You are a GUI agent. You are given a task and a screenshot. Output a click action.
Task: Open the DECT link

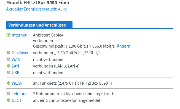[x=17, y=100]
